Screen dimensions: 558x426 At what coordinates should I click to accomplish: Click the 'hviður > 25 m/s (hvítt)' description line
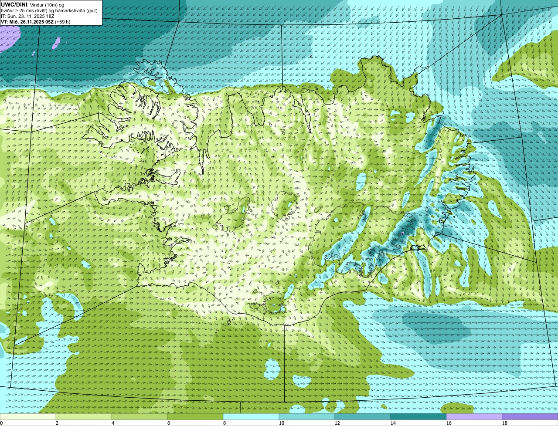pyautogui.click(x=49, y=10)
